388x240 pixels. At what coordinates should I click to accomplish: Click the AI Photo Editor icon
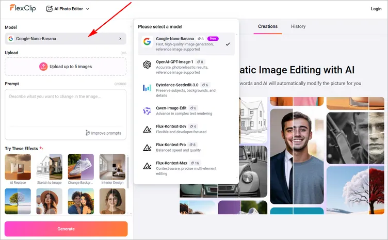49,9
